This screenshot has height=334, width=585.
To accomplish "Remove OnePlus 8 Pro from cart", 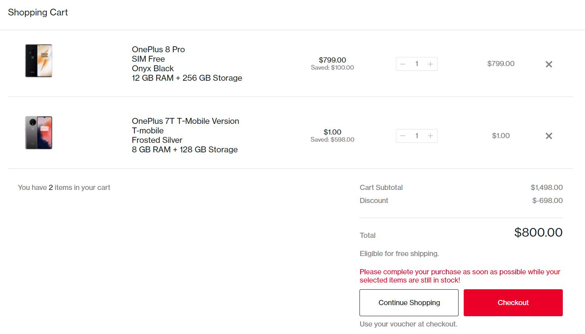I will click(549, 64).
